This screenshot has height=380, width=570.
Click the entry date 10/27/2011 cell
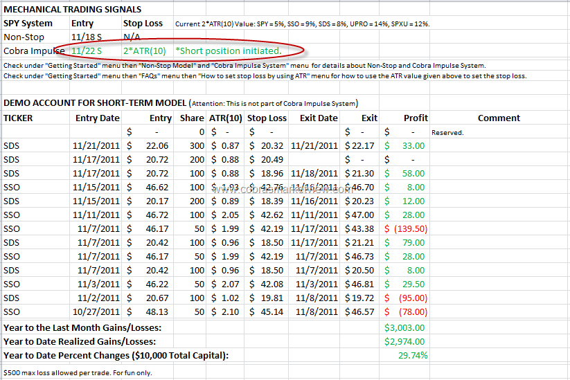pos(96,311)
